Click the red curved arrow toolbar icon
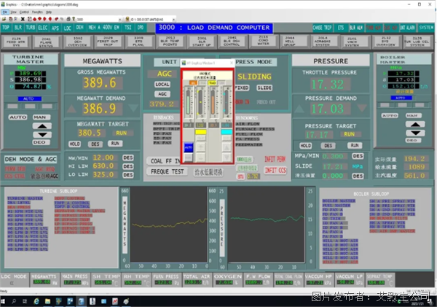Screen dimensions: 437x307 coord(57,19)
